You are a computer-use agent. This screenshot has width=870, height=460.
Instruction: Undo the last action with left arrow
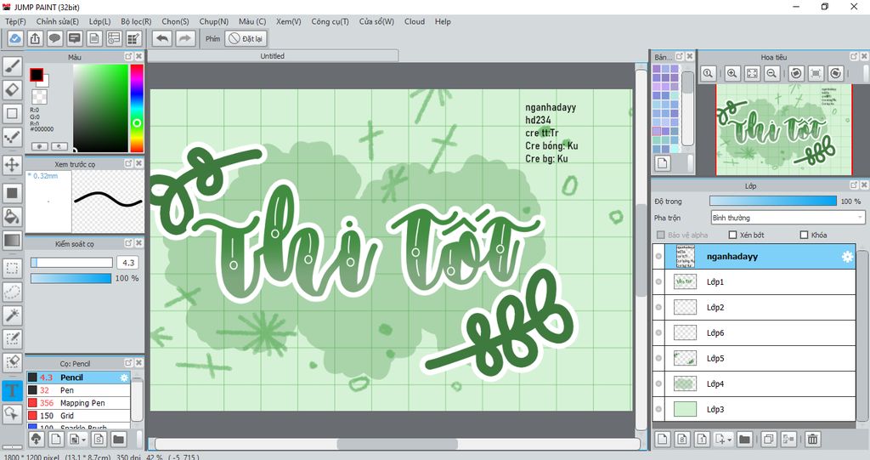(162, 38)
